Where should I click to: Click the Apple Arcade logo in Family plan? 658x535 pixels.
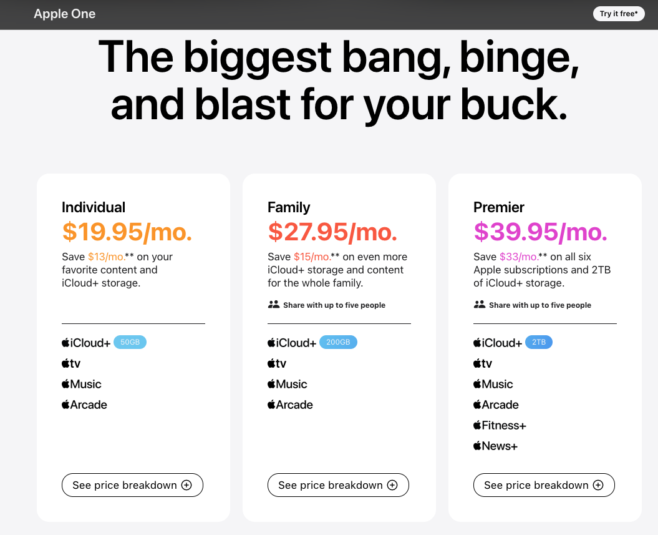tap(290, 405)
